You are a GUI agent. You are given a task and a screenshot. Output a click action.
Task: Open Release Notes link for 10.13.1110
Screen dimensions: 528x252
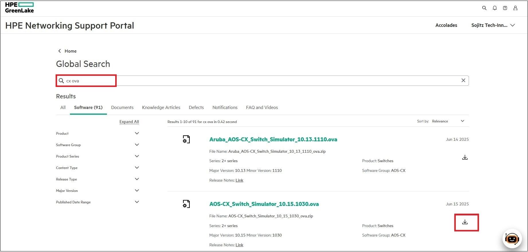239,180
